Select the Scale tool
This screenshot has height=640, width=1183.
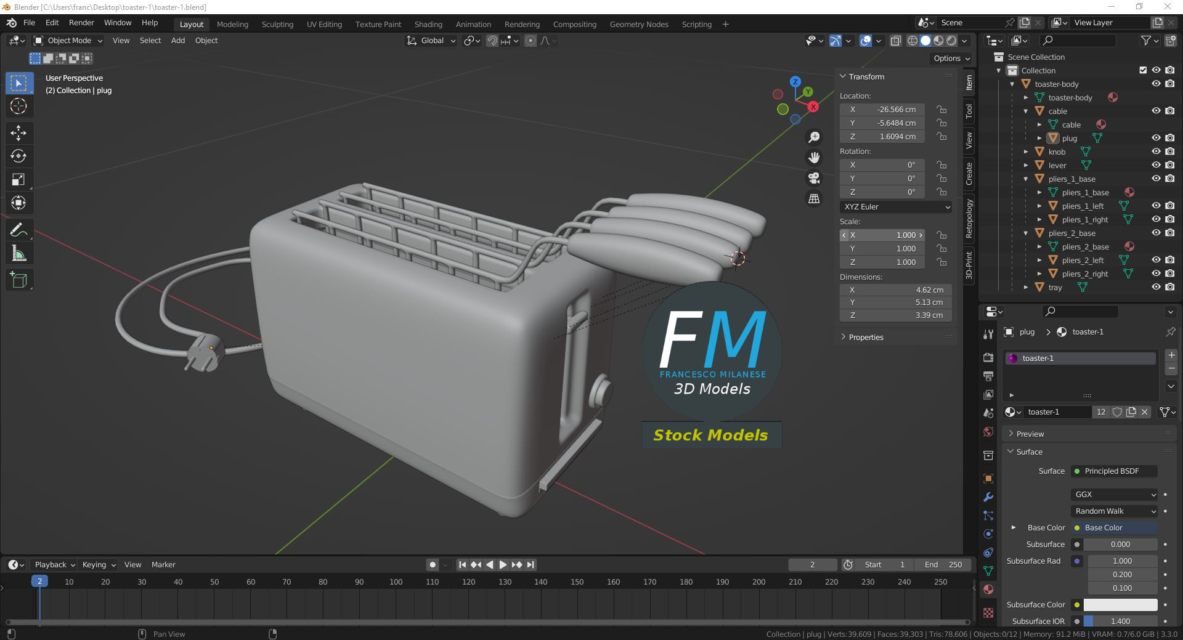click(x=18, y=180)
